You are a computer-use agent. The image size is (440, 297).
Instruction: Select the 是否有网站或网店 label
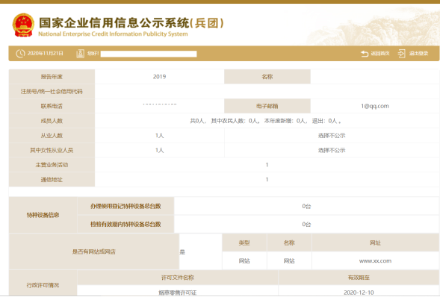[x=94, y=251]
